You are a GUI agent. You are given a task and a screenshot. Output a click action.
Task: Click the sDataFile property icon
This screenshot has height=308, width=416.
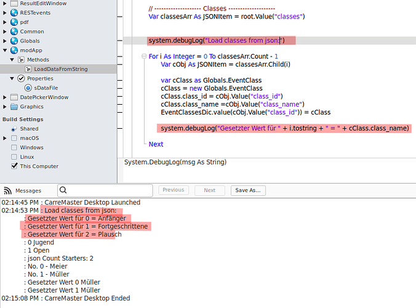pyautogui.click(x=28, y=88)
